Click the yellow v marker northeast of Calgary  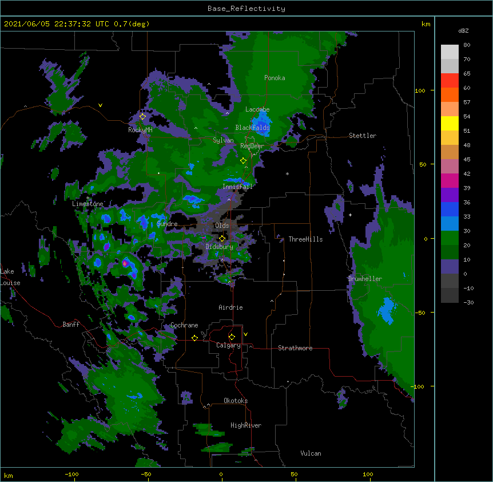[x=245, y=334]
